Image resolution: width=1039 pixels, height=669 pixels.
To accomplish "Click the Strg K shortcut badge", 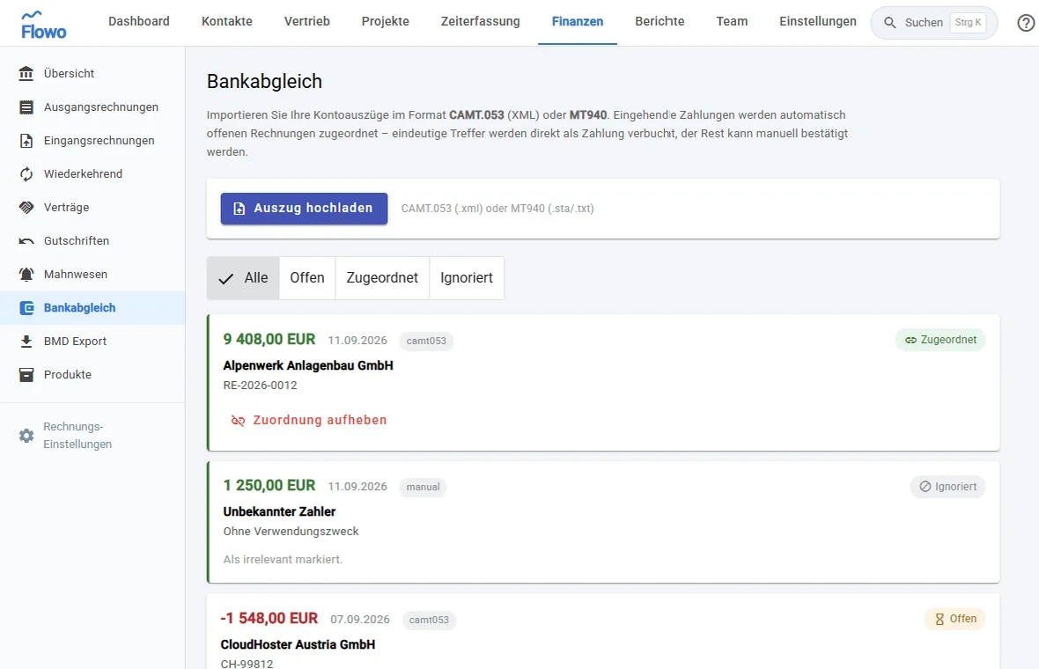I will pos(968,23).
